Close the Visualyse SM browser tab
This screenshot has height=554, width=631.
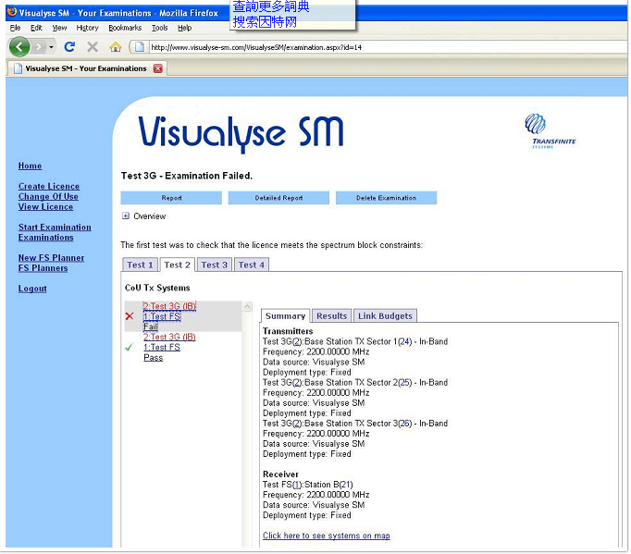158,68
